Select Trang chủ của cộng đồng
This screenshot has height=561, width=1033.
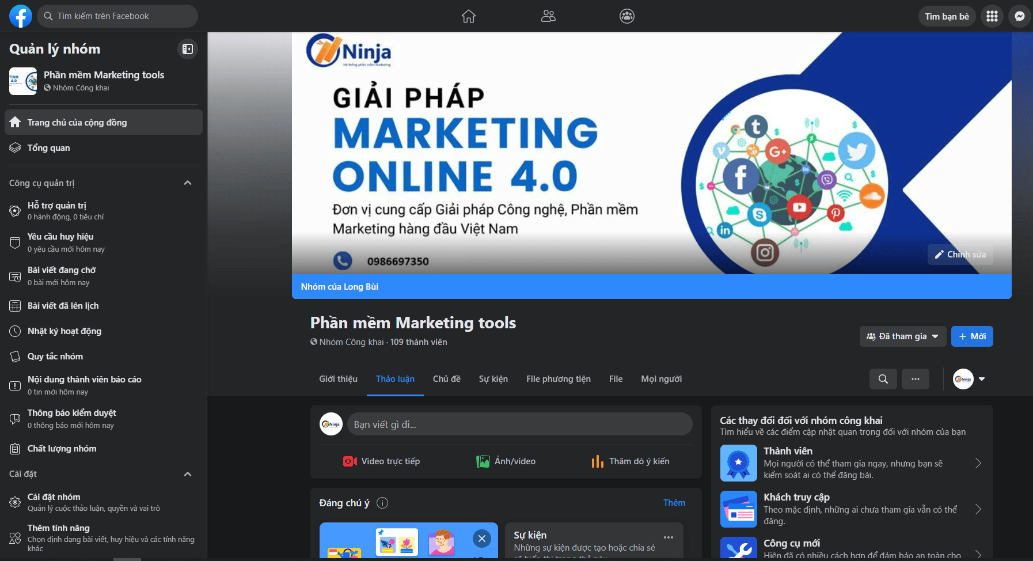point(104,122)
